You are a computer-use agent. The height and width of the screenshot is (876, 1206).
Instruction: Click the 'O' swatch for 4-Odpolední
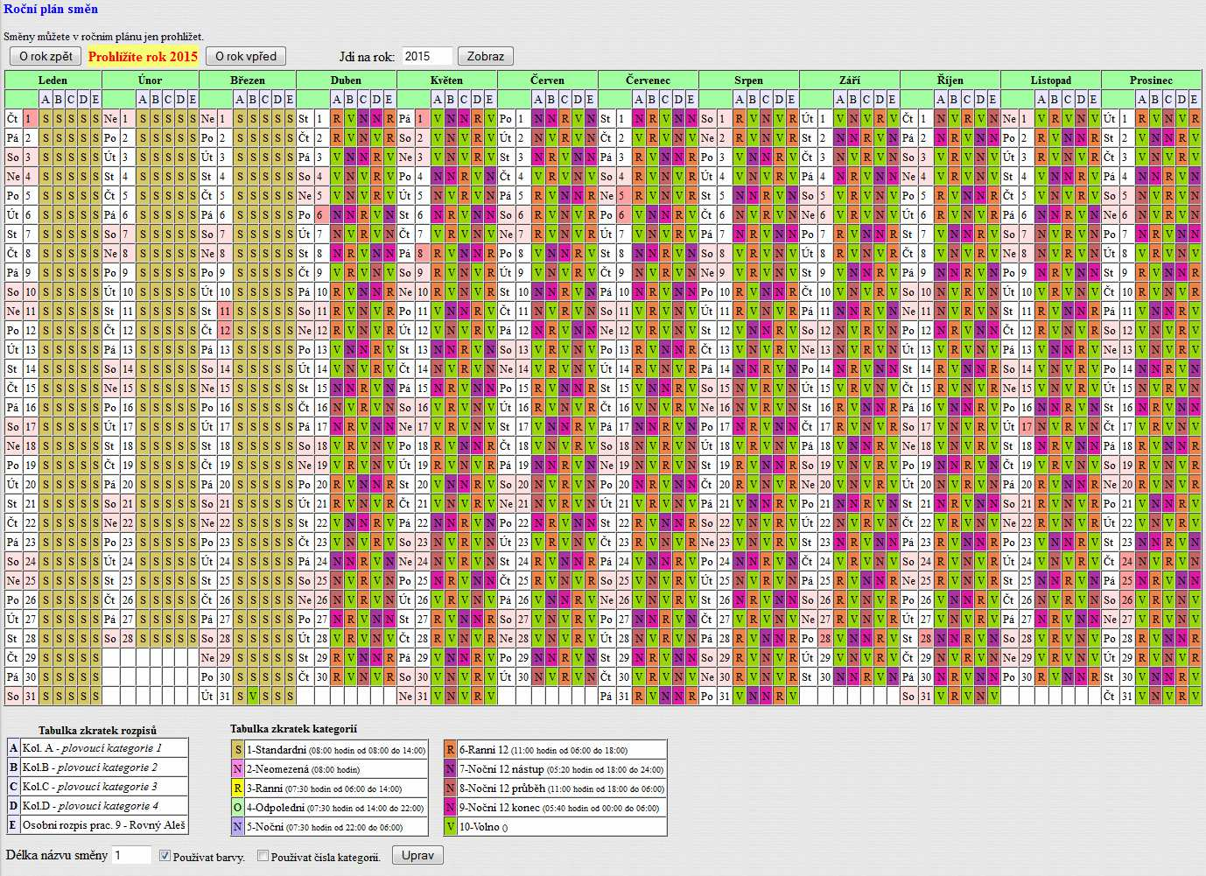coord(237,808)
